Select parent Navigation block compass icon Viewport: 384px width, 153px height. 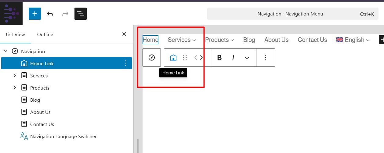(x=152, y=57)
